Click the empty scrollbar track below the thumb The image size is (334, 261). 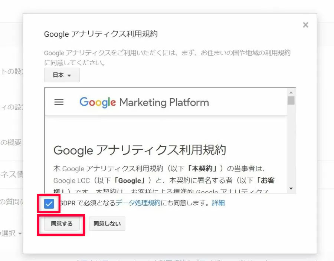291,148
